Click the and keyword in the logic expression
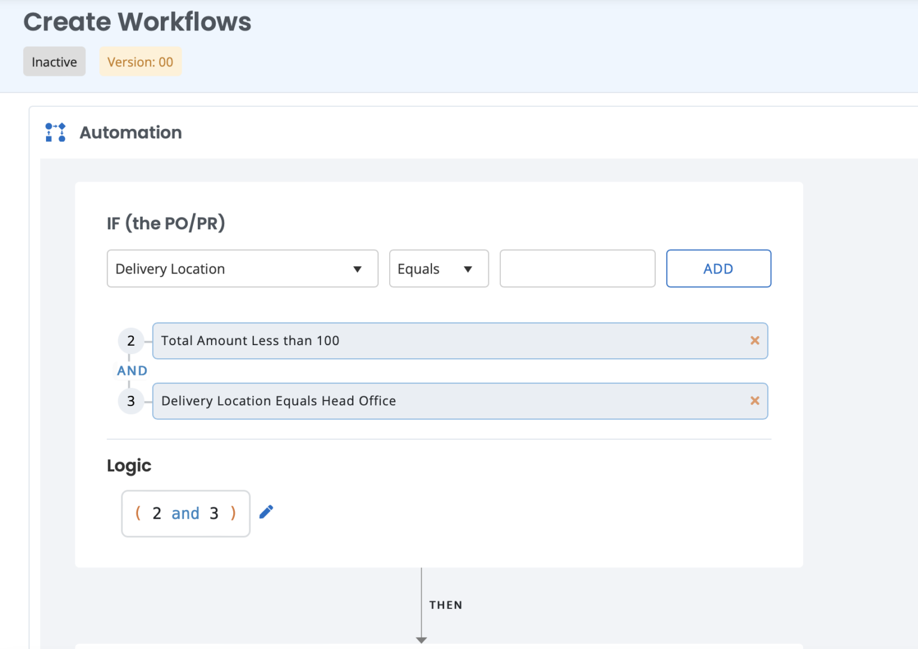The image size is (918, 649). click(185, 513)
